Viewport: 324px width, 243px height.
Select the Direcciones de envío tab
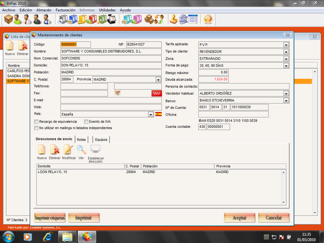click(54, 139)
